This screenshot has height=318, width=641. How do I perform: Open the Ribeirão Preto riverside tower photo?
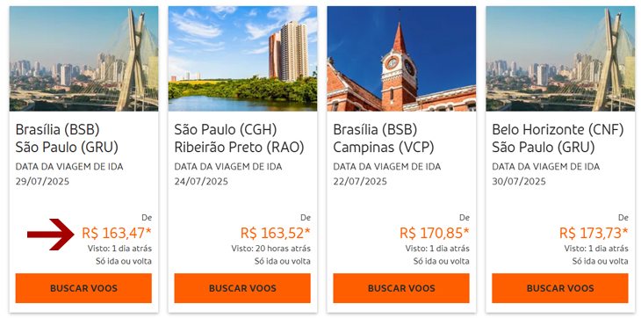242,59
